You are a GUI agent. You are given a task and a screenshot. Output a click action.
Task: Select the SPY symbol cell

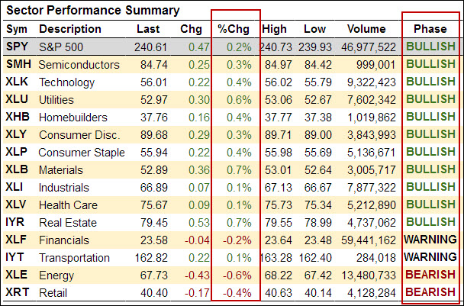click(x=17, y=47)
